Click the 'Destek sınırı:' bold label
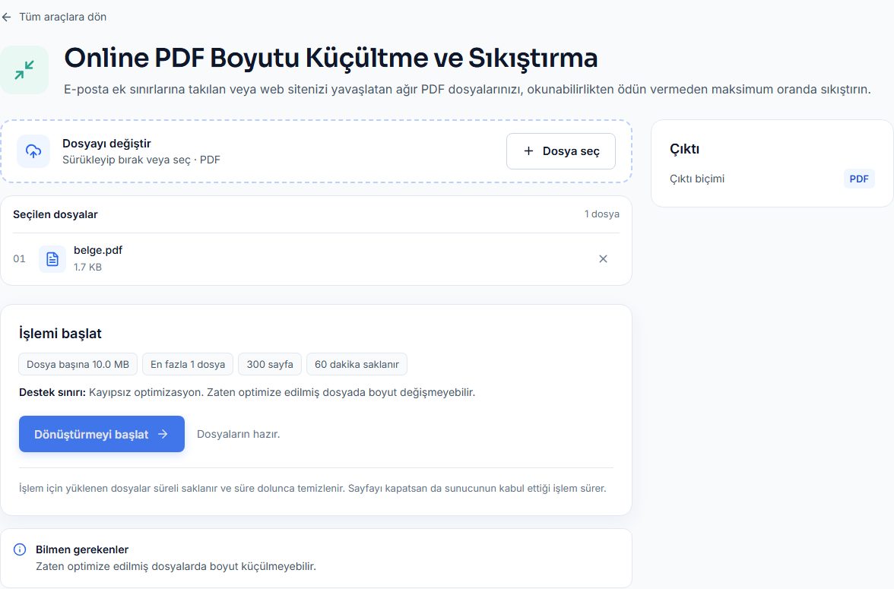 click(52, 392)
